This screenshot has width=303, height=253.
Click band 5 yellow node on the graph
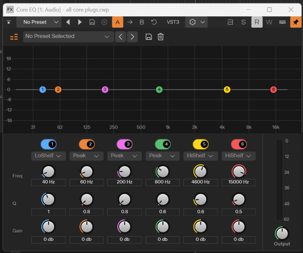[x=227, y=90]
